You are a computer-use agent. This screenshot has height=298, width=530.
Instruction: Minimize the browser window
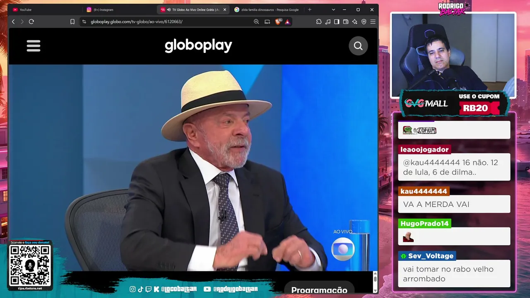(344, 10)
